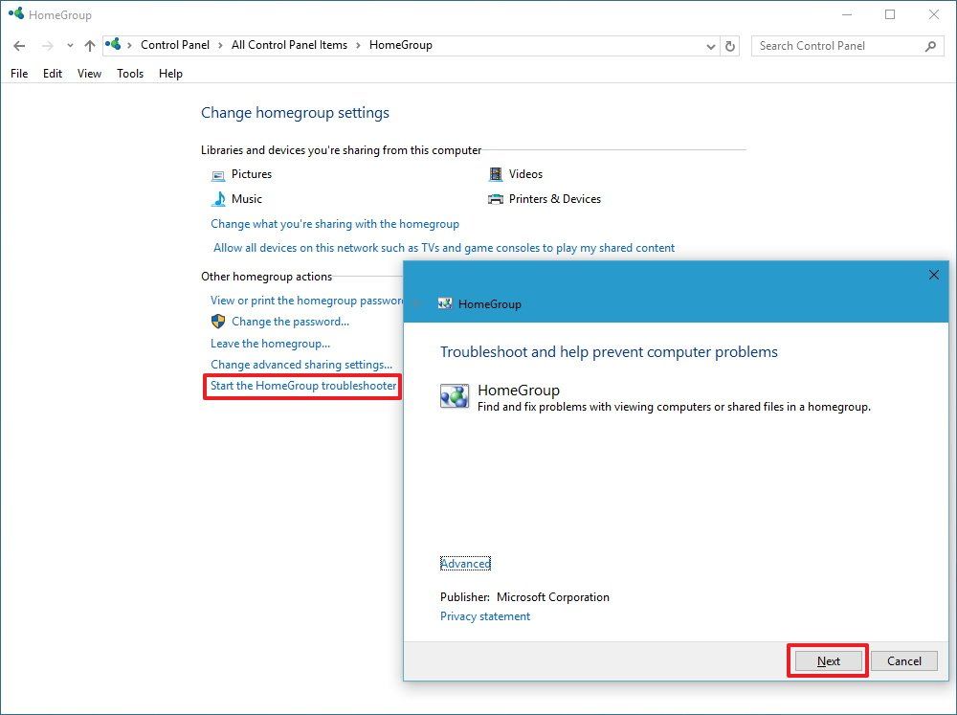Image resolution: width=957 pixels, height=715 pixels.
Task: Select All Control Panel Items breadcrumb
Action: (x=289, y=45)
